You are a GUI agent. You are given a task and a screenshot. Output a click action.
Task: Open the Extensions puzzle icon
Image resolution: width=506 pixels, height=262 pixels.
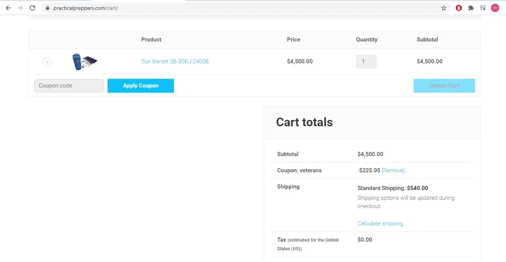(x=471, y=8)
